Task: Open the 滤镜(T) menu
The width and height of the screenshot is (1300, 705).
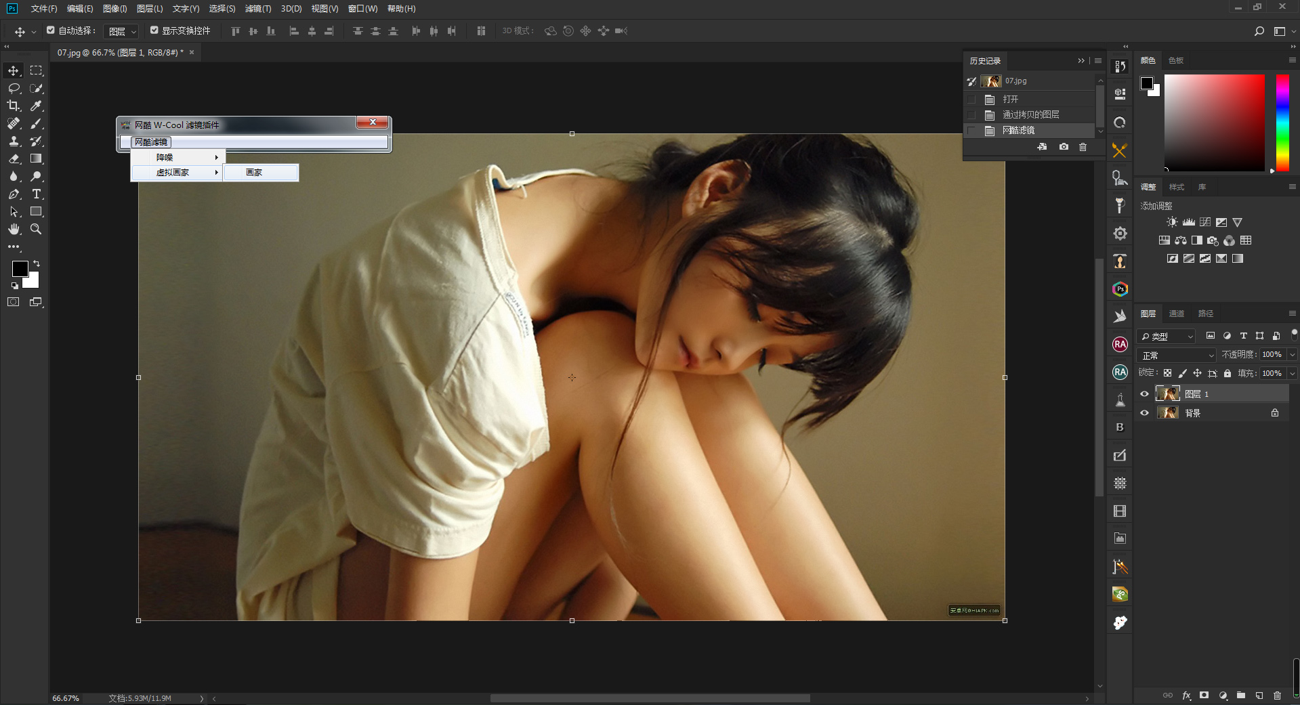Action: click(258, 9)
